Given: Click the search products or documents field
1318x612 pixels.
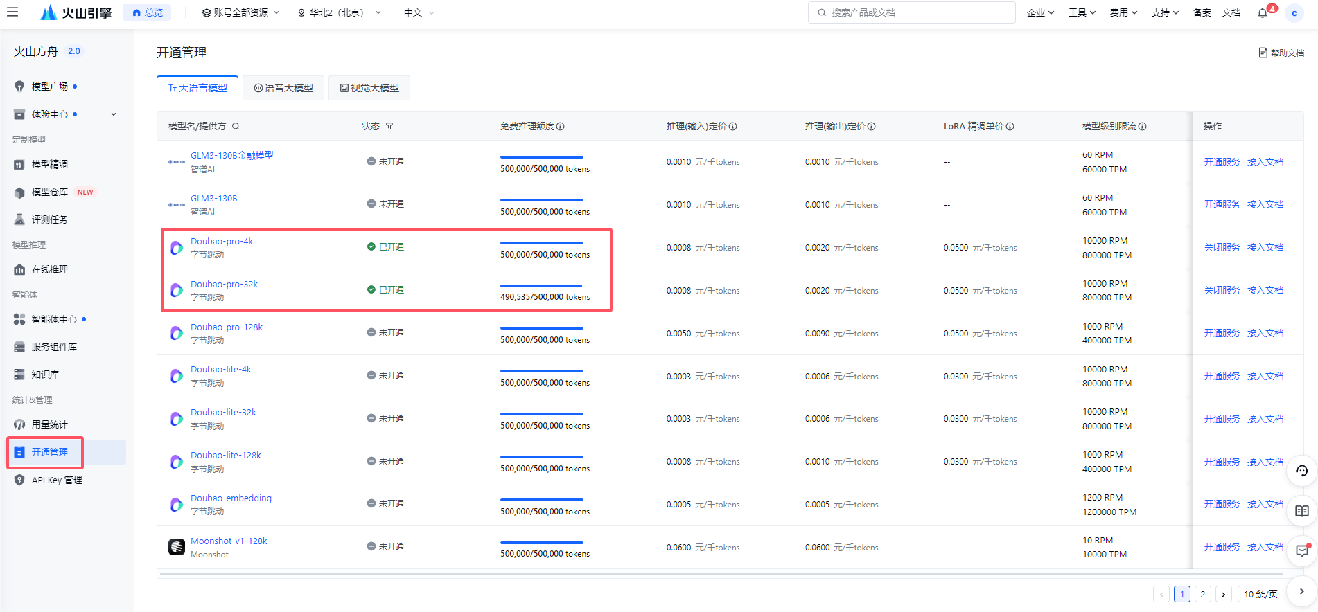Looking at the screenshot, I should click(x=911, y=12).
